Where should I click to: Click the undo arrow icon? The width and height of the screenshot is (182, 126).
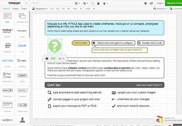coord(33,3)
